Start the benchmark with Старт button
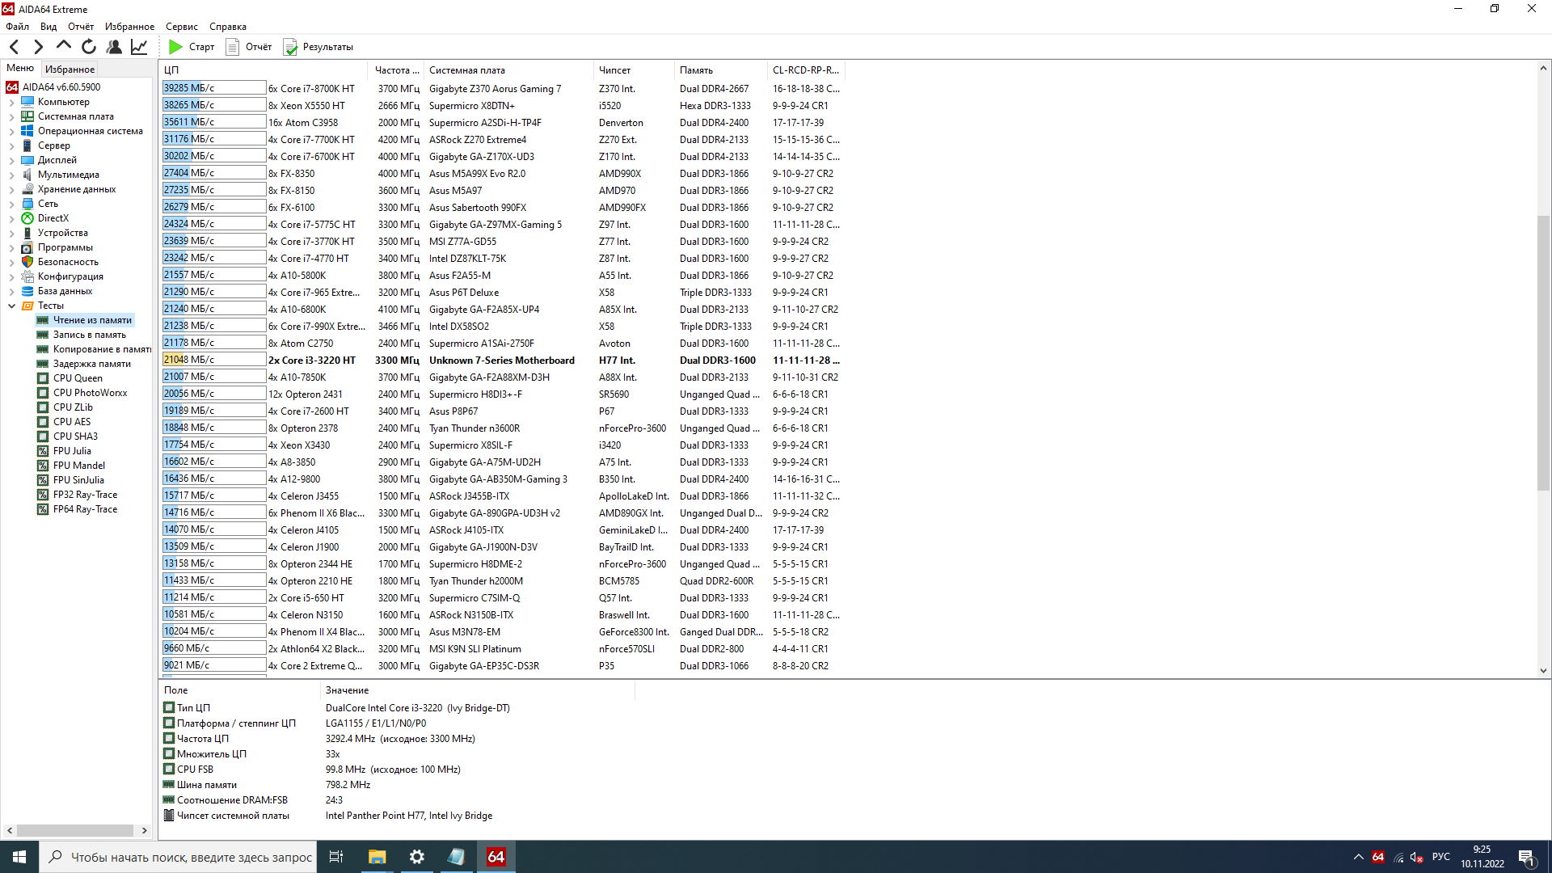The image size is (1552, 873). (192, 47)
